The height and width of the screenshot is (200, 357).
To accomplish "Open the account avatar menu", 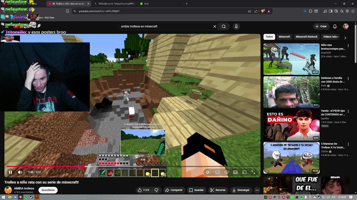I will click(x=346, y=26).
